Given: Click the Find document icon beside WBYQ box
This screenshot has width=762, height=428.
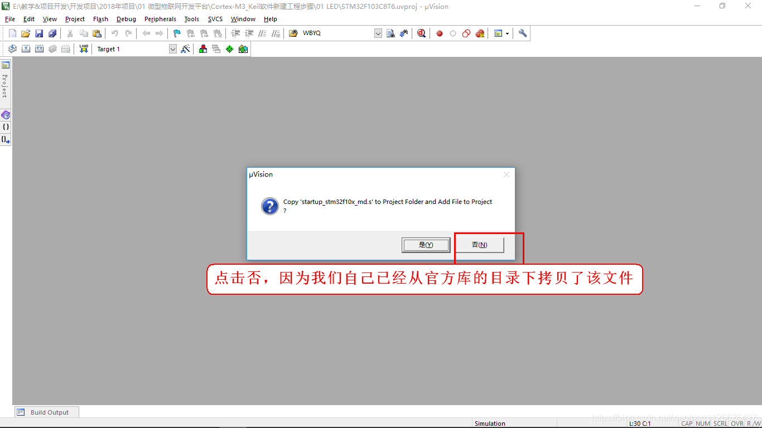Looking at the screenshot, I should coord(390,33).
